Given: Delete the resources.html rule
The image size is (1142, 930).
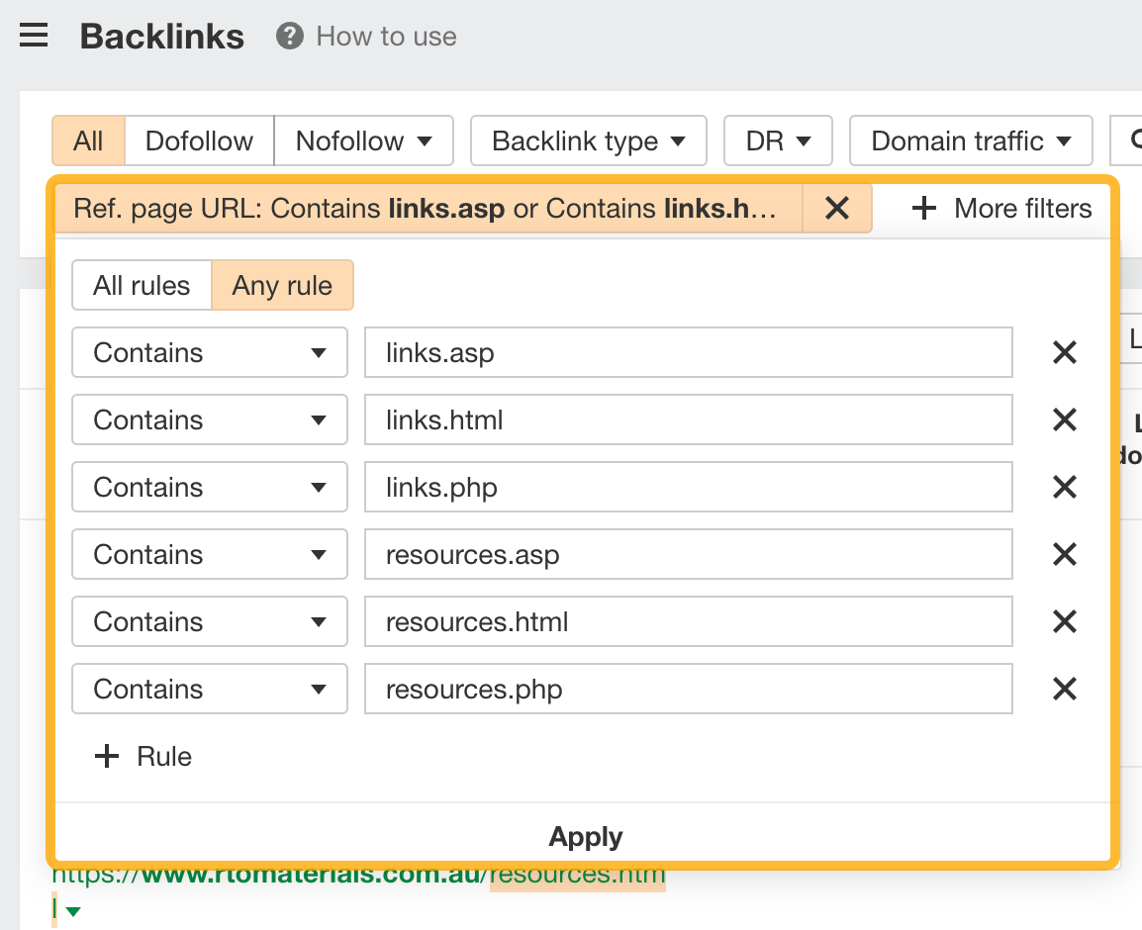Looking at the screenshot, I should (1064, 621).
